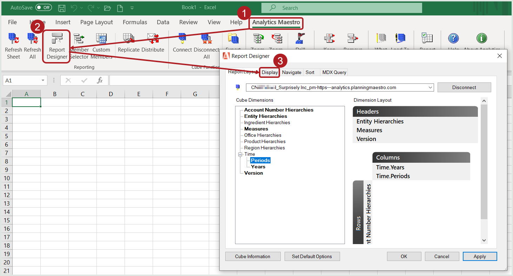Click the Cancel button in Report Designer
This screenshot has width=513, height=276.
tap(442, 256)
